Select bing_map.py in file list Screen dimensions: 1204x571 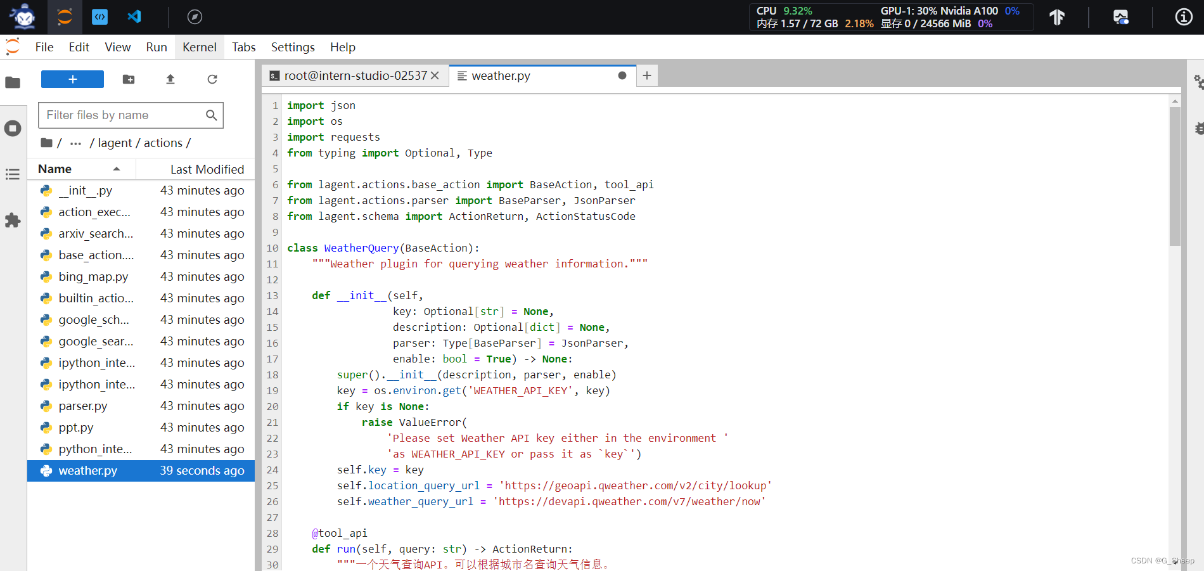tap(141, 277)
